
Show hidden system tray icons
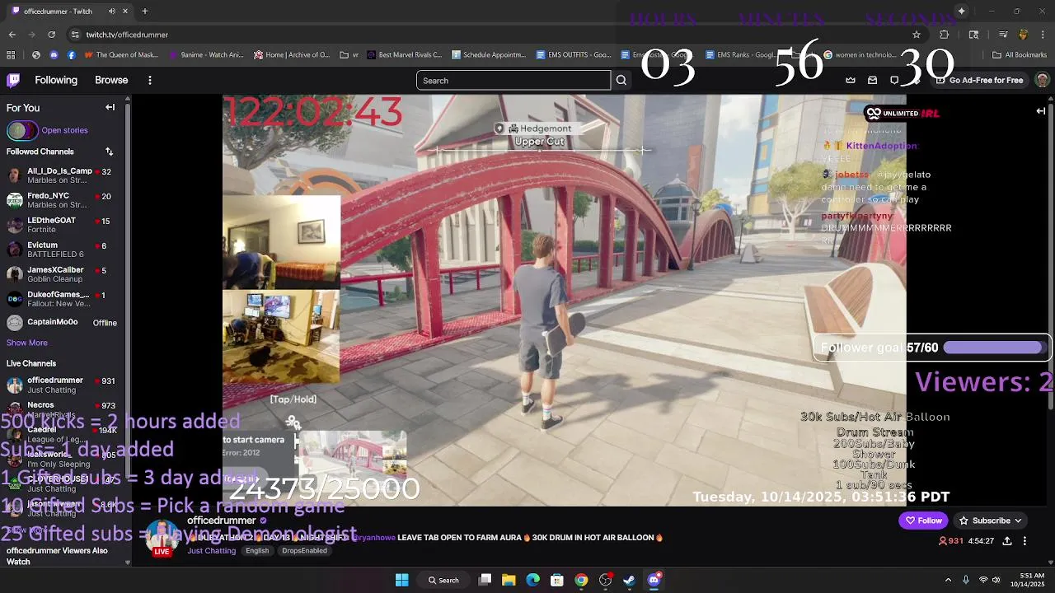[948, 580]
